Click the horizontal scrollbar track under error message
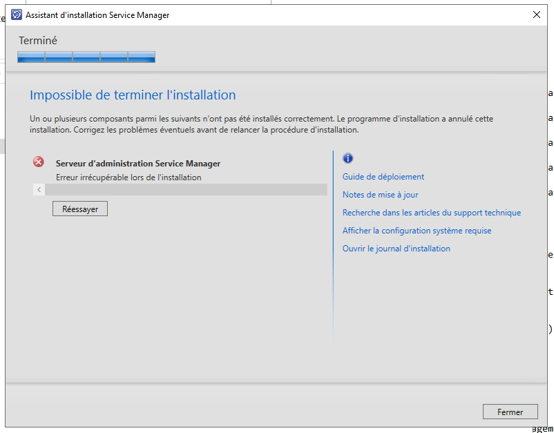The height and width of the screenshot is (433, 554). (x=186, y=190)
